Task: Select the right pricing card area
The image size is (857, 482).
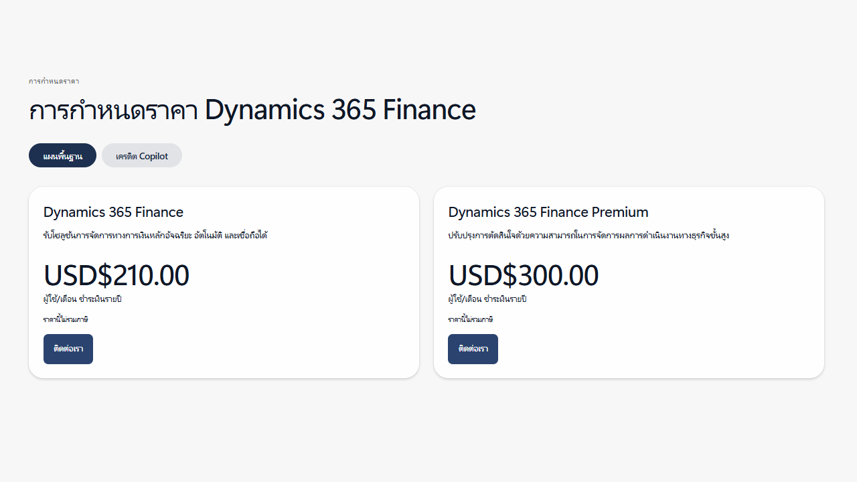Action: (x=629, y=282)
